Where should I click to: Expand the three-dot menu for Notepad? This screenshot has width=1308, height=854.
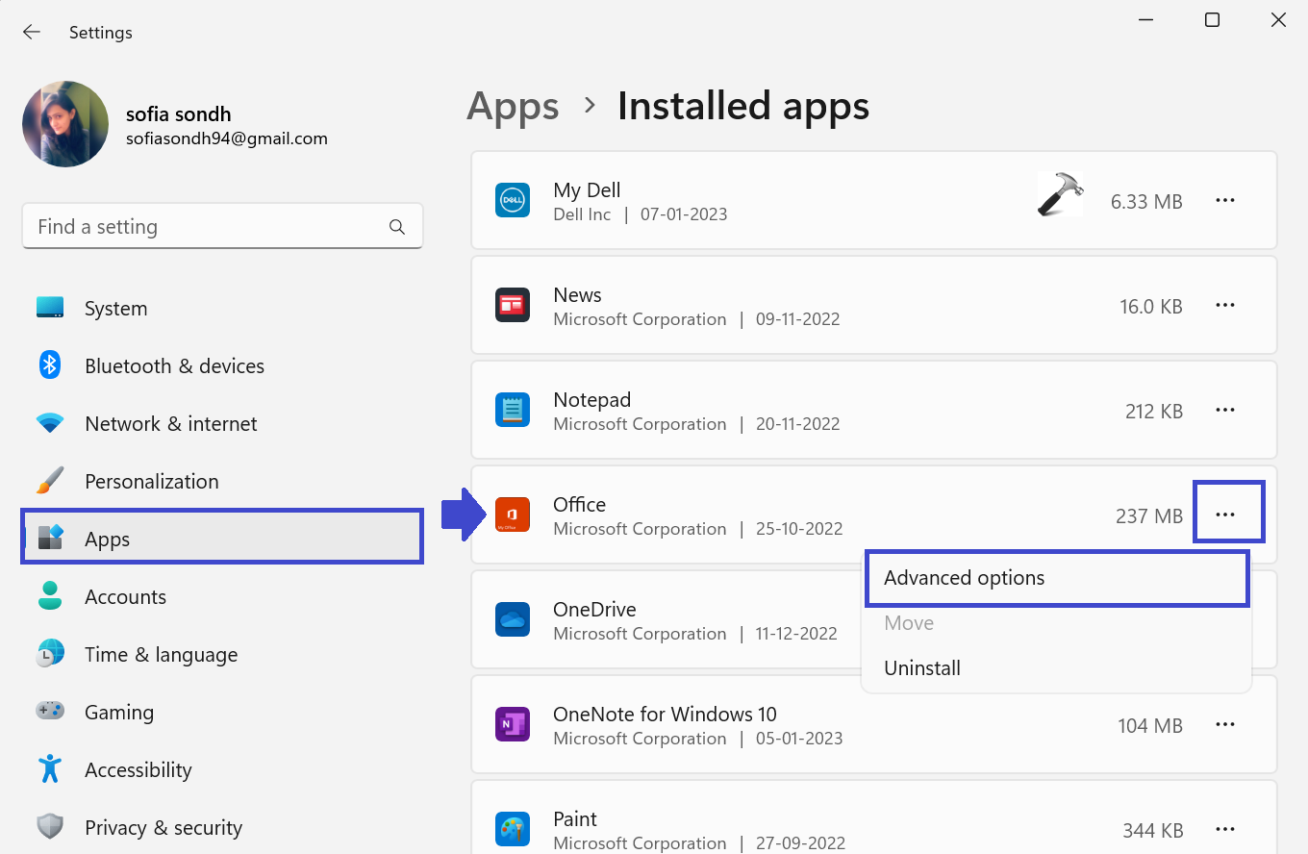pyautogui.click(x=1224, y=411)
